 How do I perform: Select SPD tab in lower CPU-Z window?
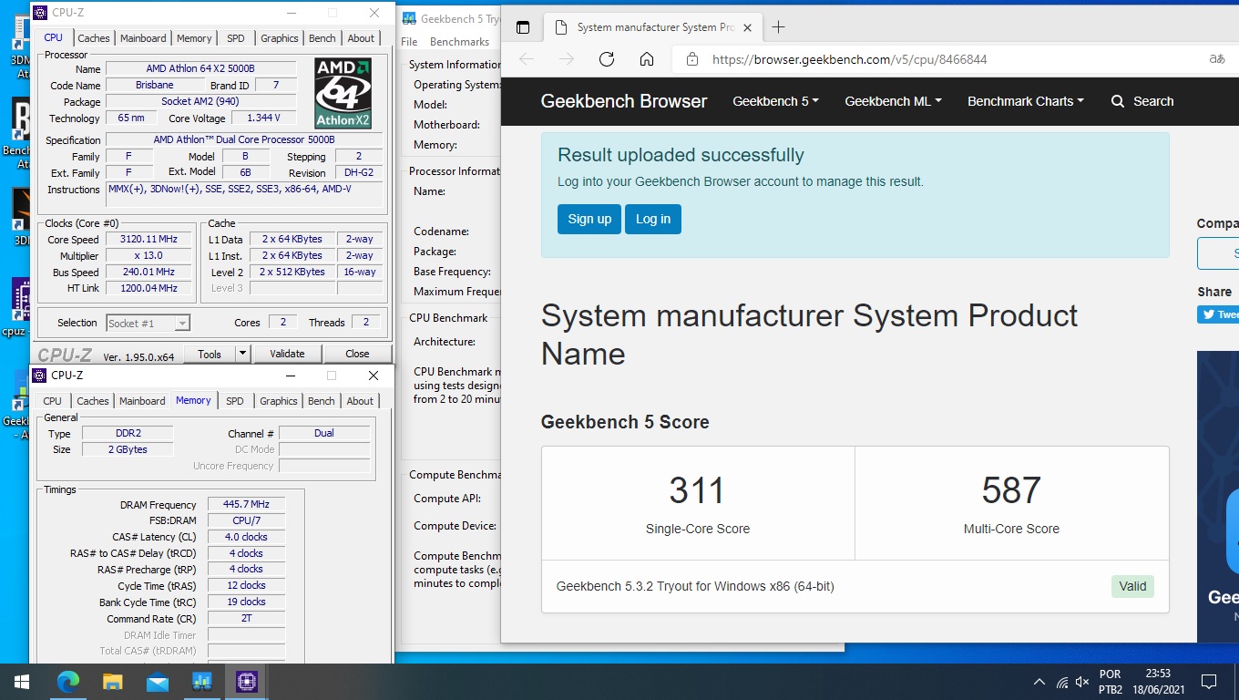pos(235,401)
